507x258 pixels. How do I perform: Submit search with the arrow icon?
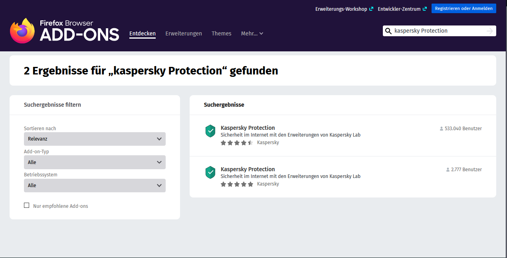point(490,31)
